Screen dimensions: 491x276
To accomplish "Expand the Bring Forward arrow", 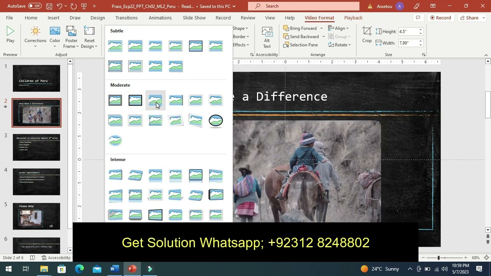I will (321, 28).
